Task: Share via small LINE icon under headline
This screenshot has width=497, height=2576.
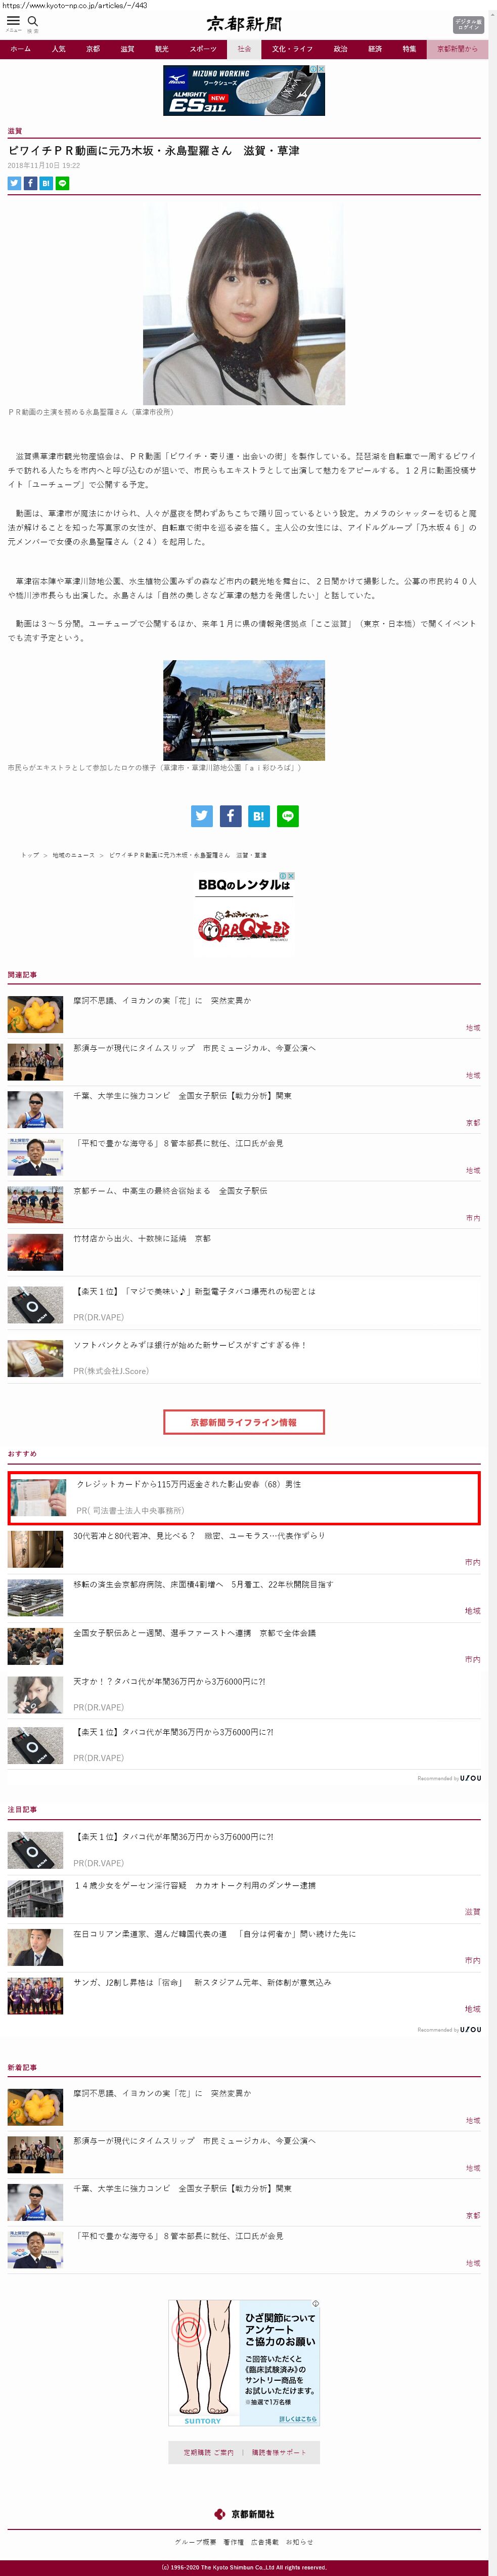Action: click(x=62, y=183)
